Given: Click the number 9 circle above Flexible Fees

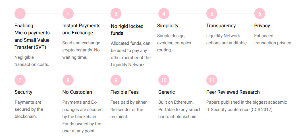Looking at the screenshot, I should pyautogui.click(x=116, y=80).
